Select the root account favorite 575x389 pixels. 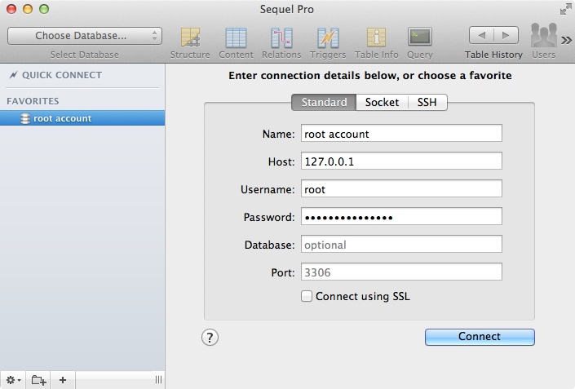click(x=82, y=118)
